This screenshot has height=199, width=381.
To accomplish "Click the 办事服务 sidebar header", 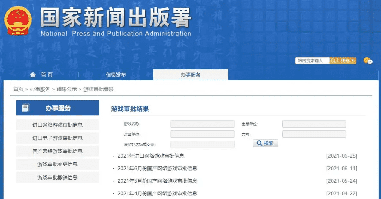I will click(x=58, y=108).
